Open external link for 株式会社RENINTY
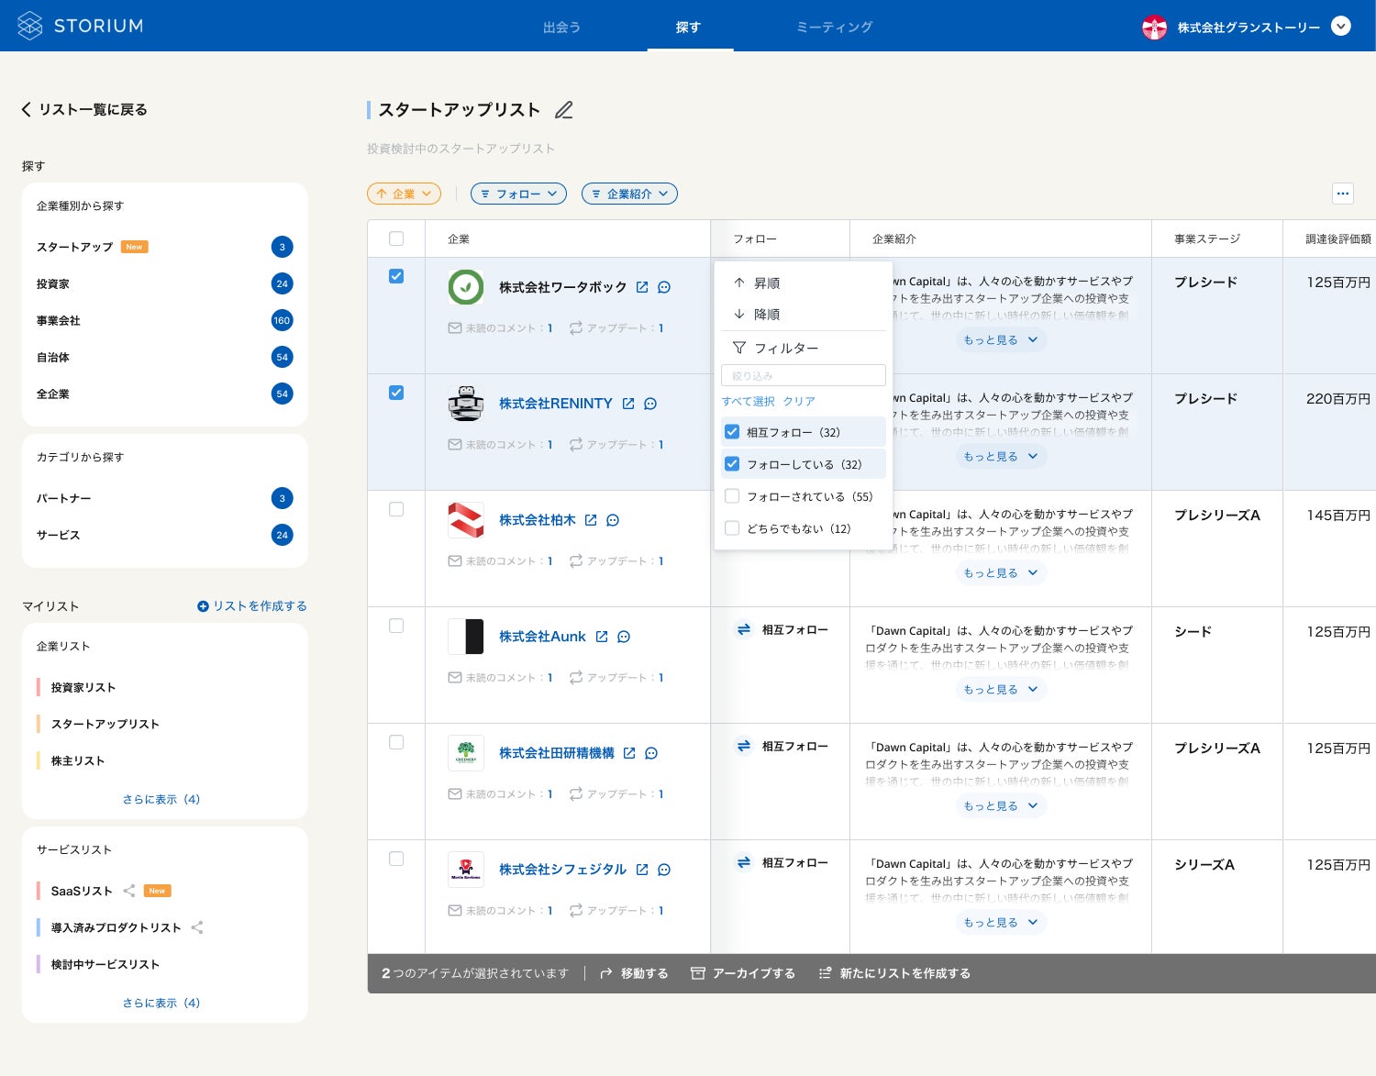The width and height of the screenshot is (1376, 1076). (x=628, y=404)
